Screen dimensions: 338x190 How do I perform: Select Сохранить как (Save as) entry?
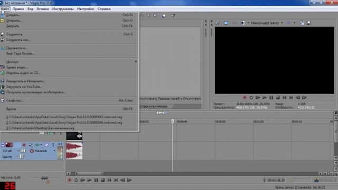(x=69, y=40)
